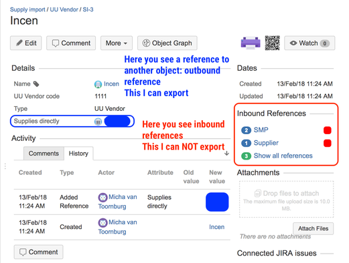
Task: Click Micha van Toornburg avatar in Added Reference row
Action: tap(102, 197)
